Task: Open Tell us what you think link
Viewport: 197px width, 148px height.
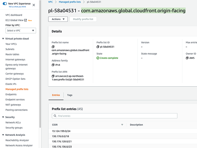Action: (x=17, y=7)
